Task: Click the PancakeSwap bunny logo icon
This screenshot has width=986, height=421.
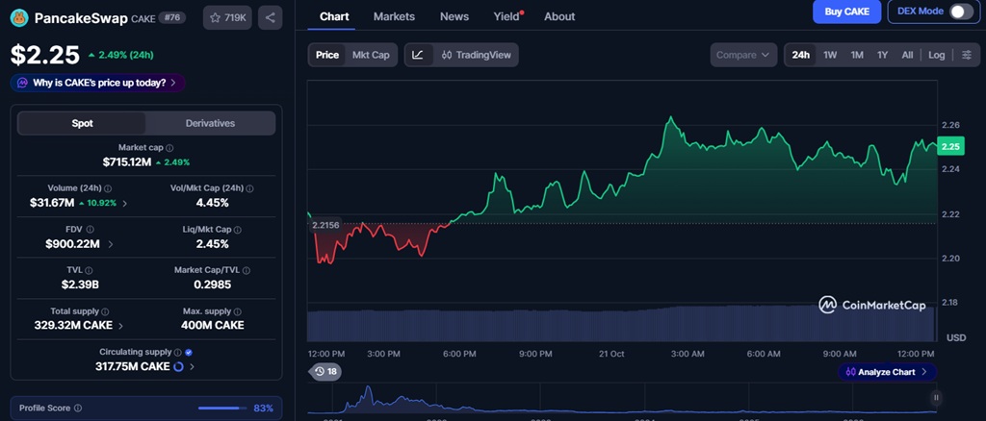Action: [19, 17]
